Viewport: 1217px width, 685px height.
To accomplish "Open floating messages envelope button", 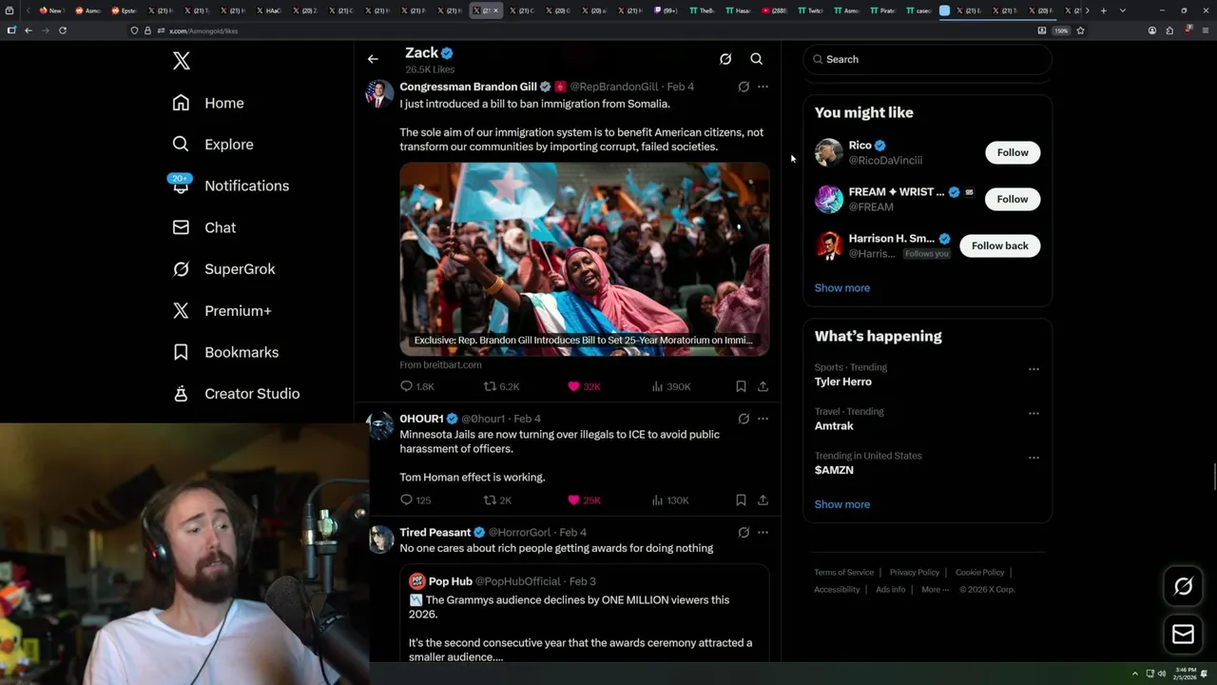I will point(1184,635).
